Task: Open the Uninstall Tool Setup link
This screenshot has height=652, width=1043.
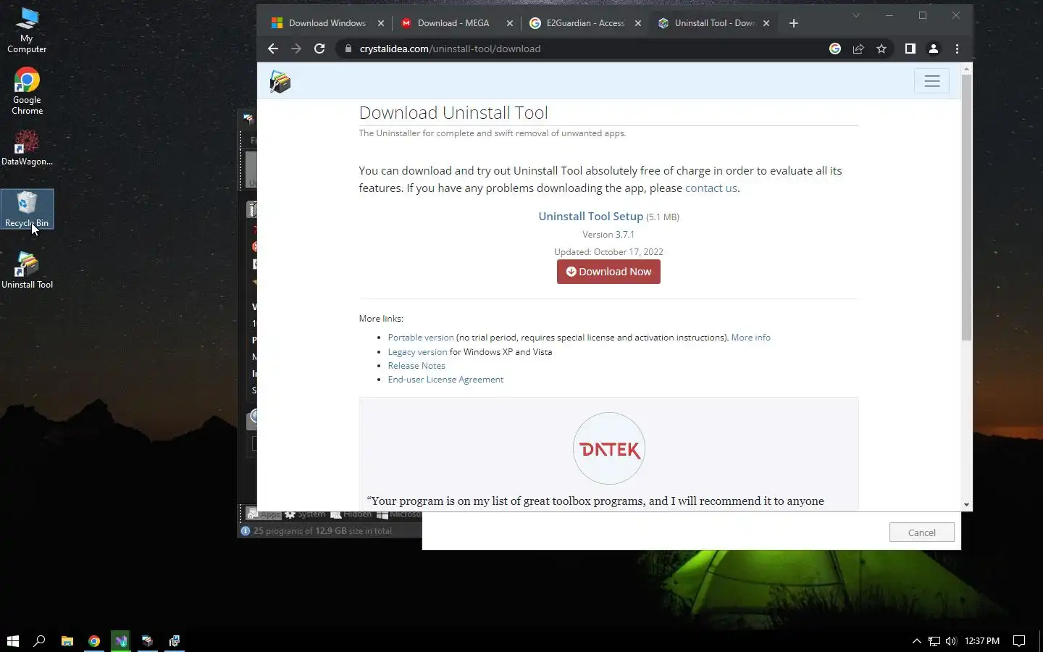Action: click(590, 216)
